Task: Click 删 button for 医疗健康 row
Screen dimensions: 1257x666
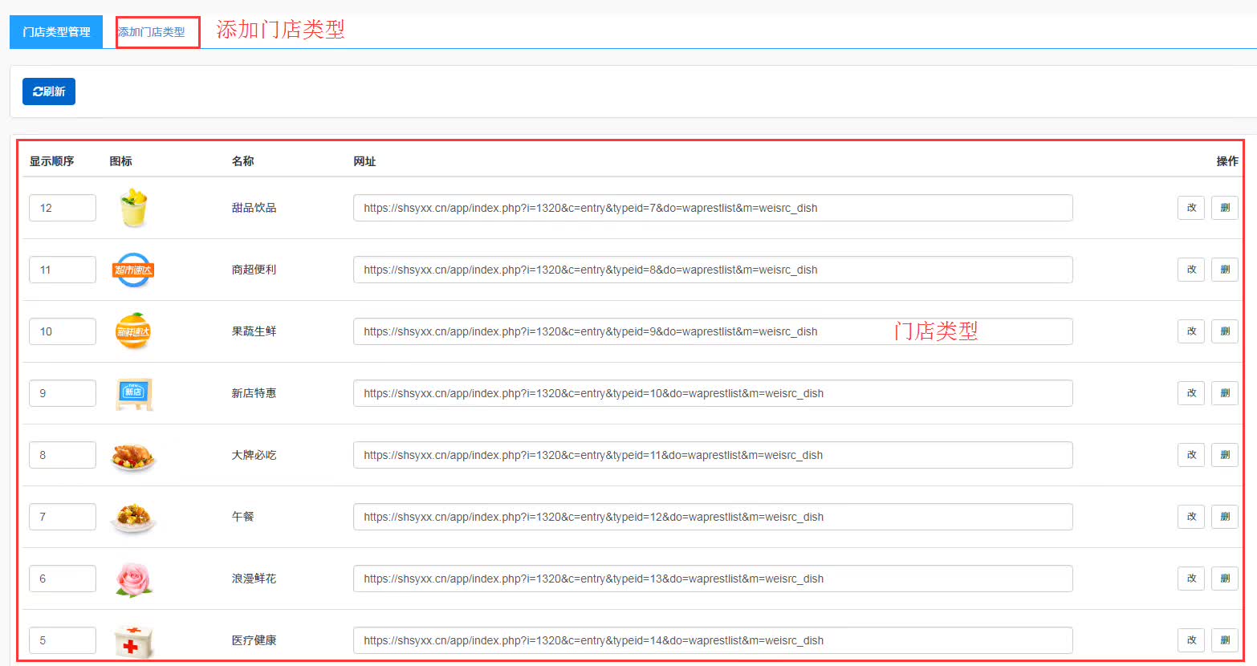Action: pos(1225,640)
